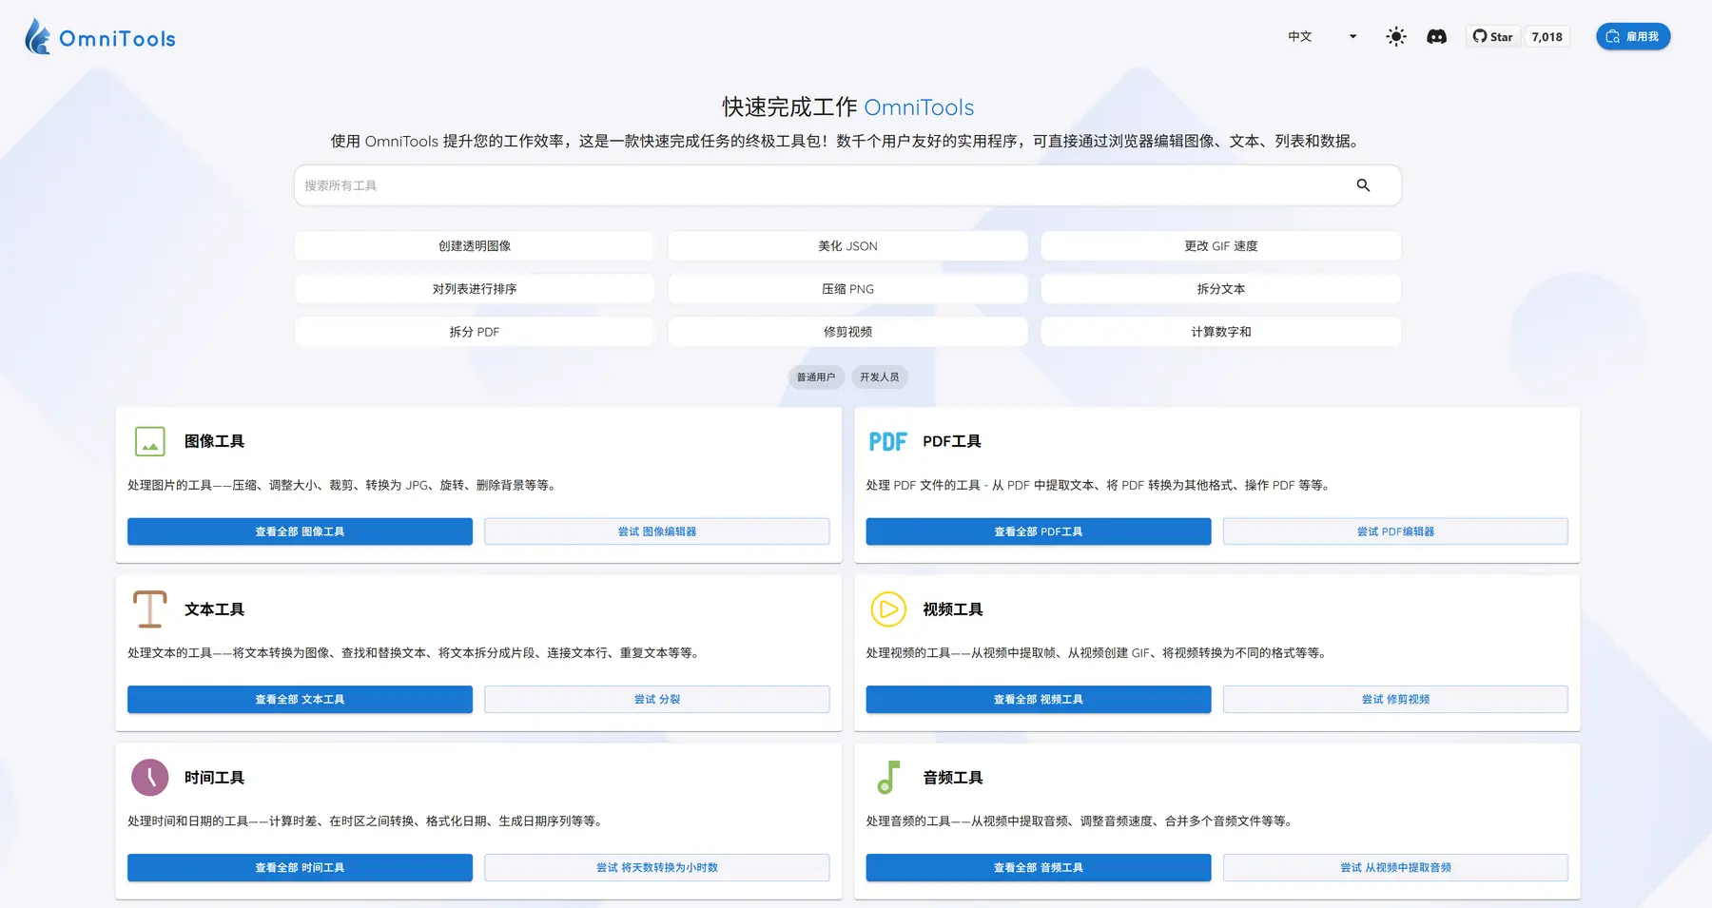This screenshot has width=1712, height=908.
Task: Click the blue PDF icon
Action: tap(887, 441)
